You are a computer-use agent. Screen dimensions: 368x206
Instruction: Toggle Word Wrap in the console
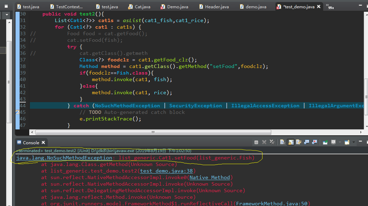(298, 142)
